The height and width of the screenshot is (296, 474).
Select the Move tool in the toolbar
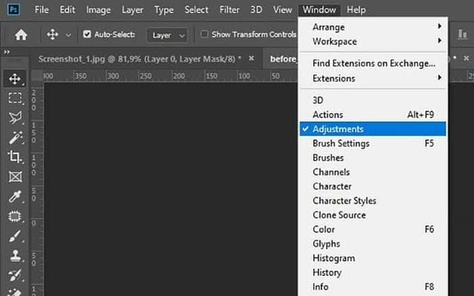point(15,78)
